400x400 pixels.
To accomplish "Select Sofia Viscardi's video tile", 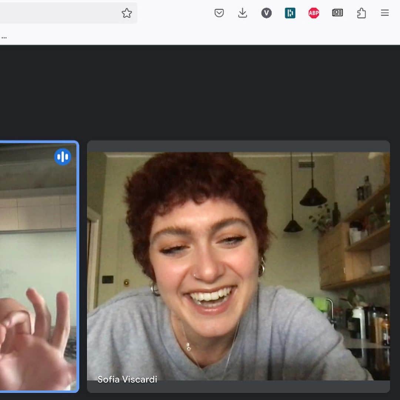I will click(238, 266).
